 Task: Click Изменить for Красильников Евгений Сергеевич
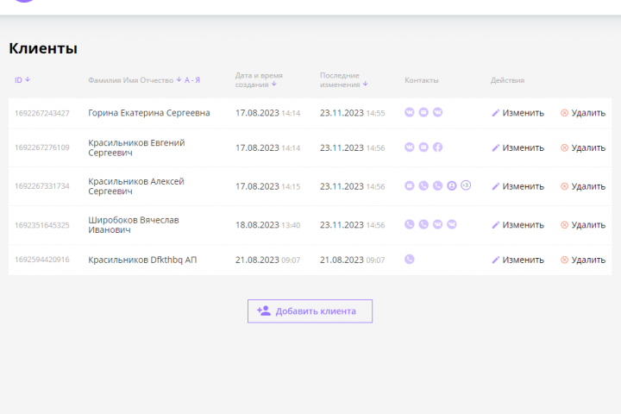pyautogui.click(x=518, y=147)
